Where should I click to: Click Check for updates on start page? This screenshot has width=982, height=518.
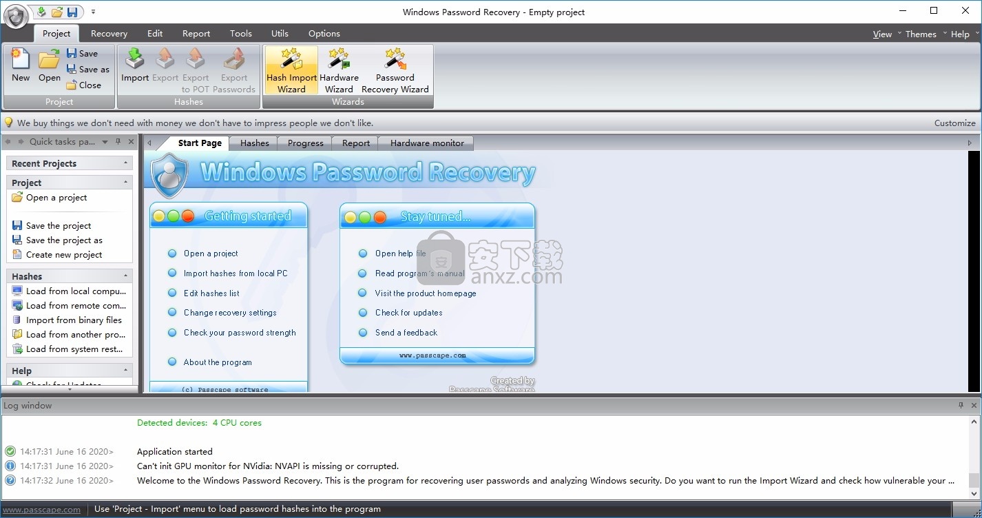click(x=408, y=312)
